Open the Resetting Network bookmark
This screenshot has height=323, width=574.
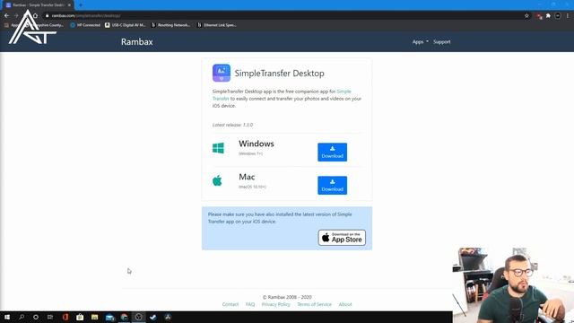coord(170,25)
